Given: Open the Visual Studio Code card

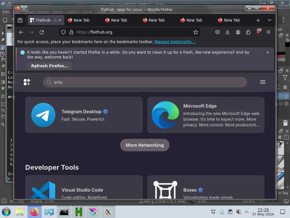Looking at the screenshot, I should 84,187.
